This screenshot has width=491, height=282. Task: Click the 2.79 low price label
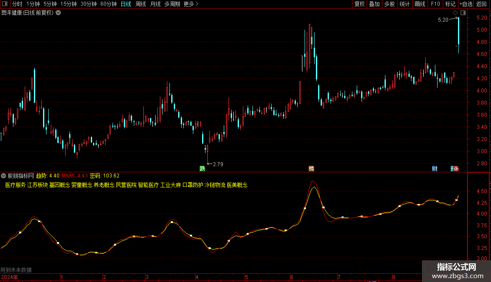[218, 164]
